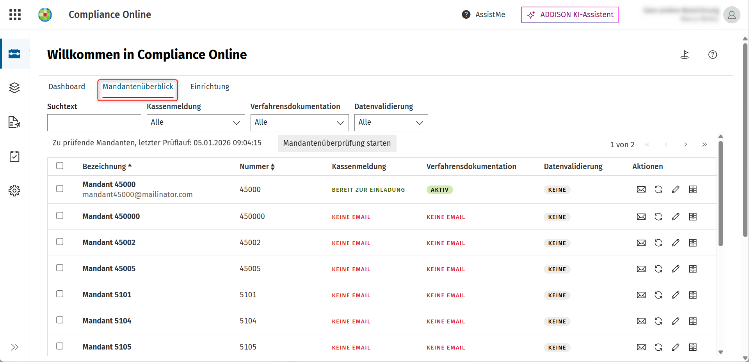Click into the Suchtext input field
The image size is (749, 362).
click(94, 123)
